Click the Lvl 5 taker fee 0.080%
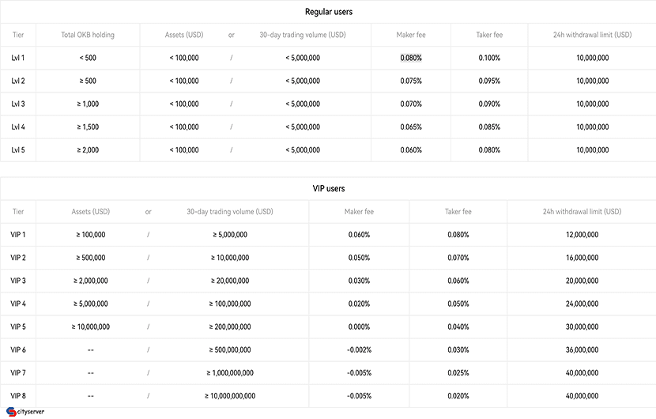 (x=489, y=150)
